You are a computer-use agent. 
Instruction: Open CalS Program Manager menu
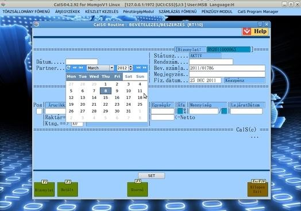pos(258,11)
